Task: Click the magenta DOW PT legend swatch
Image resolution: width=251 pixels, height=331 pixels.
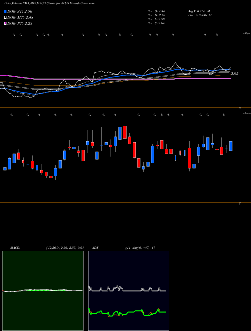Action: click(5, 23)
